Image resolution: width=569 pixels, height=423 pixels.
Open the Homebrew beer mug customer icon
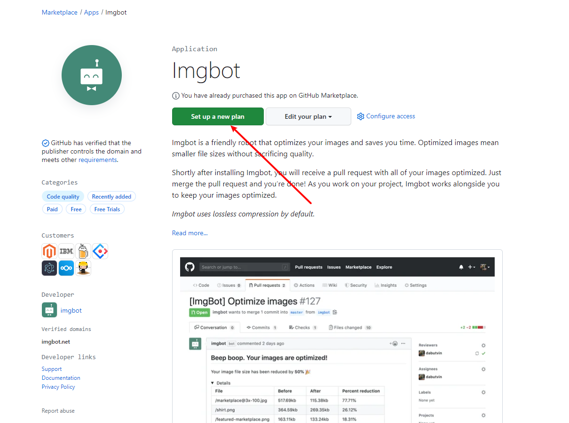pyautogui.click(x=83, y=251)
